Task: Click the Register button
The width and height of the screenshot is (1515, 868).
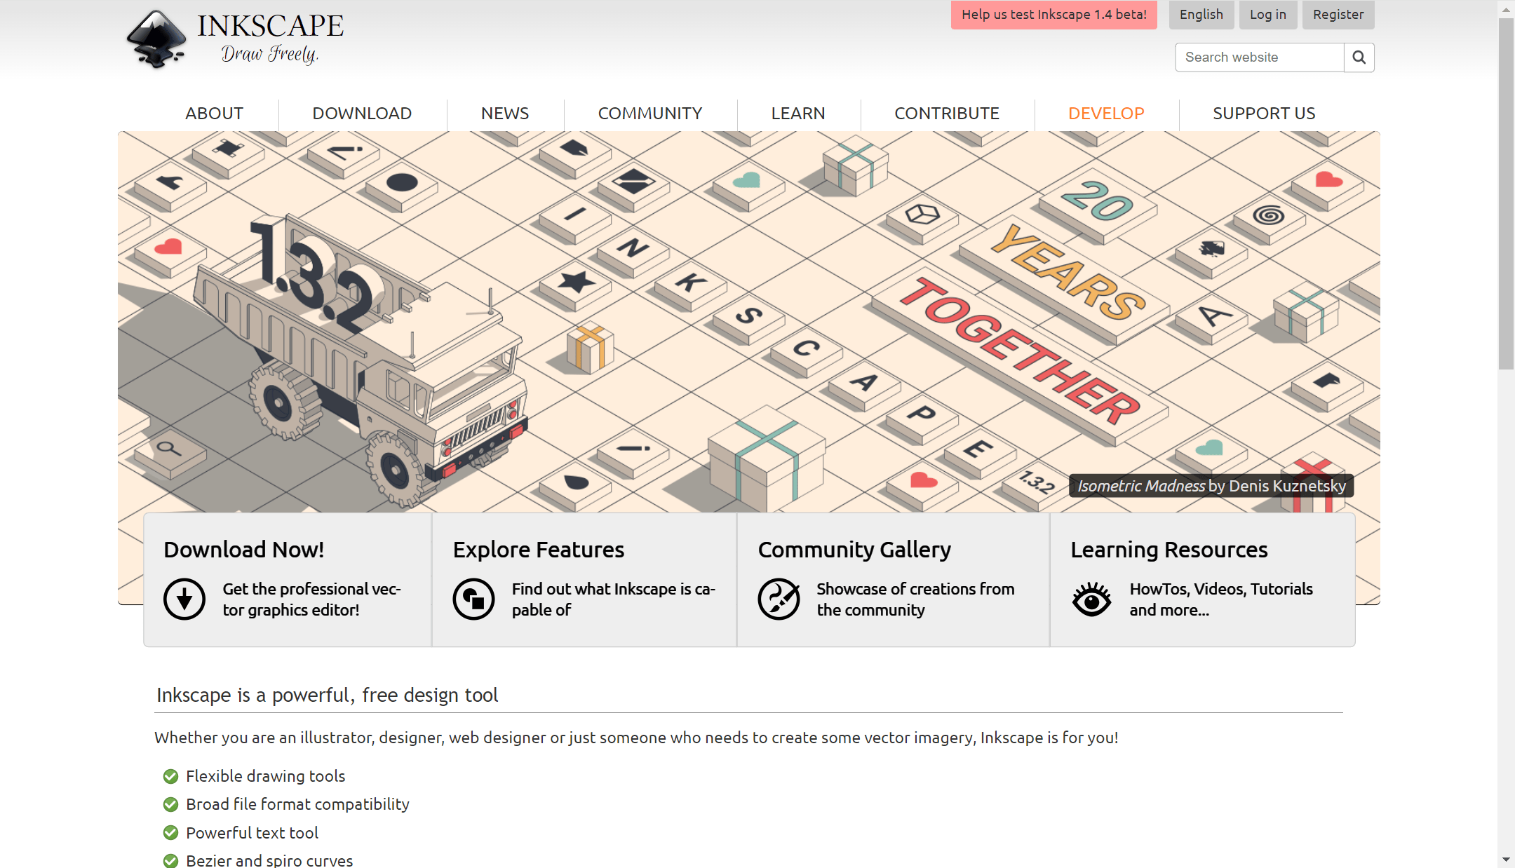Action: coord(1337,15)
